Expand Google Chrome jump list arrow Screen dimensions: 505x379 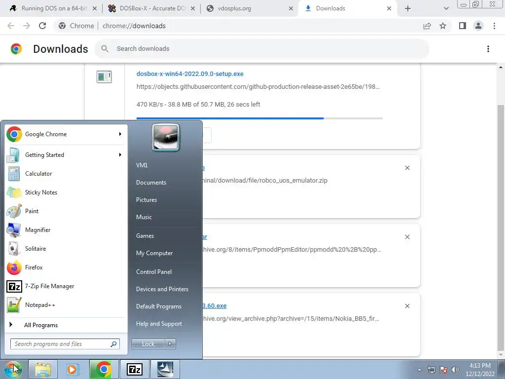point(120,134)
